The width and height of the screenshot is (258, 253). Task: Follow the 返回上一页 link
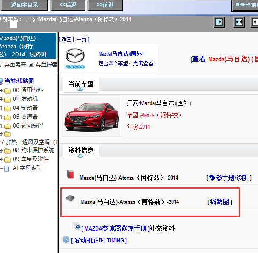click(x=74, y=39)
